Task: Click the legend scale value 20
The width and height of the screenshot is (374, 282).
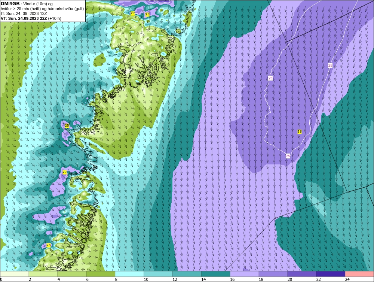Action: coord(290,279)
